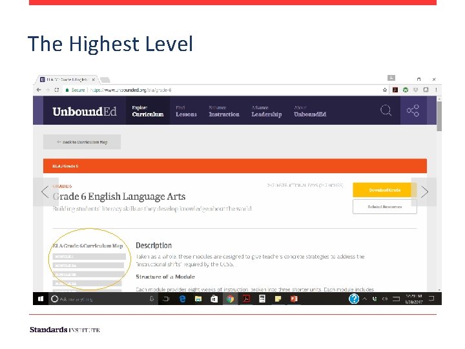This screenshot has width=465, height=349.
Task: Select the third module bar in curriculum map
Action: point(88,275)
